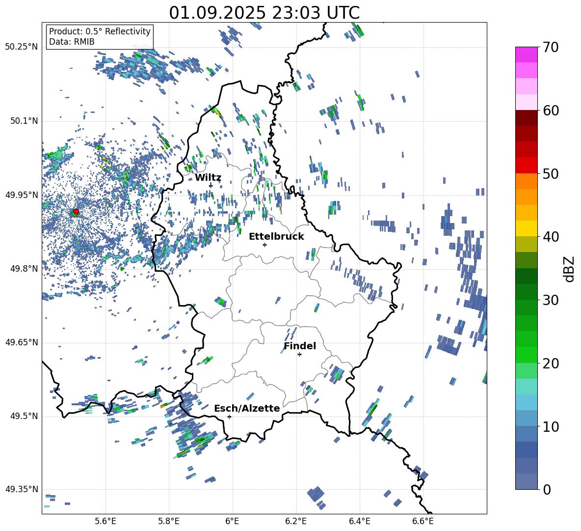Click the plus marker below Esch/Alzette
Viewport: 581px width, 531px height.
[x=229, y=417]
